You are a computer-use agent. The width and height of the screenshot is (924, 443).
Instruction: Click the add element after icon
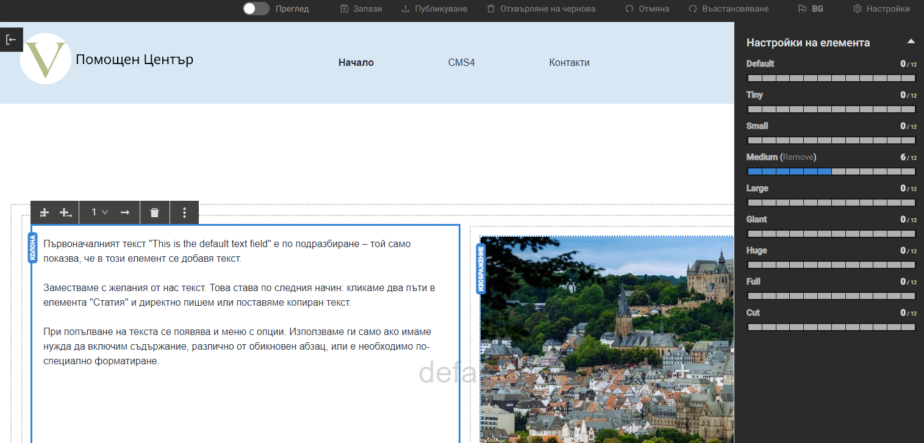[x=65, y=212]
